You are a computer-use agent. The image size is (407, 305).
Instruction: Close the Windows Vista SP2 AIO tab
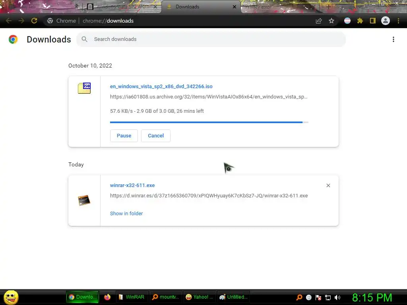click(x=155, y=7)
